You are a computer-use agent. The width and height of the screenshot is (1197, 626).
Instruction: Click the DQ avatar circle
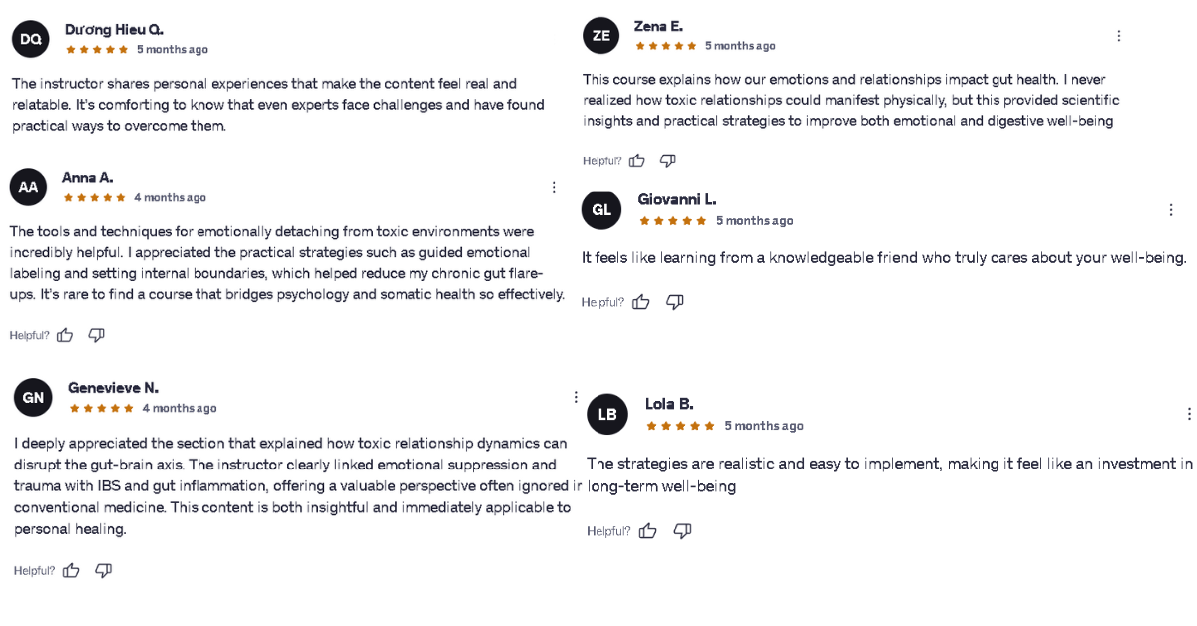(31, 39)
